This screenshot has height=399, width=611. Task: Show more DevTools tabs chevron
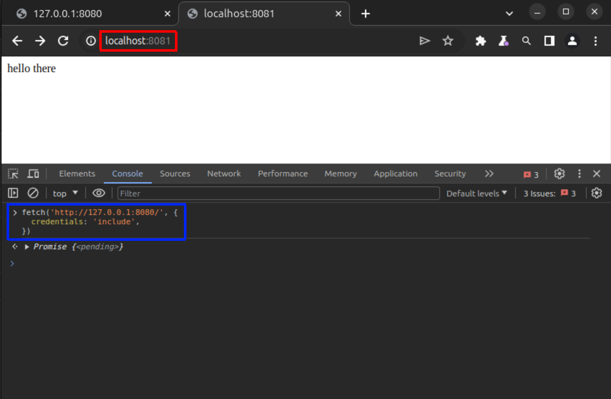coord(489,174)
